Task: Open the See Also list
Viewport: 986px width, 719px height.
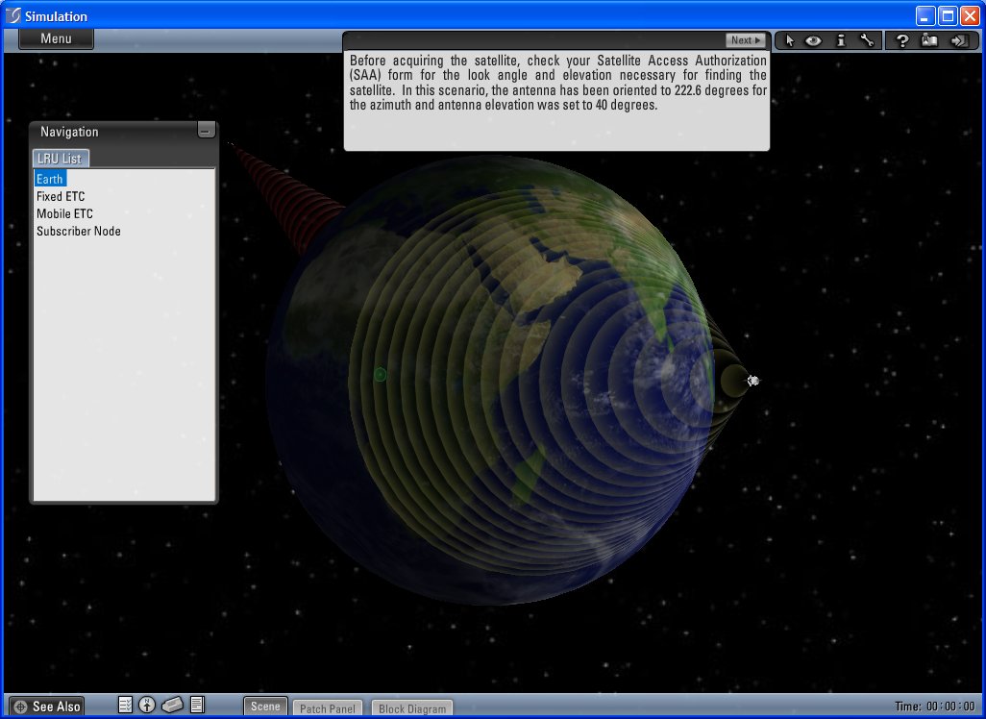Action: [x=47, y=706]
